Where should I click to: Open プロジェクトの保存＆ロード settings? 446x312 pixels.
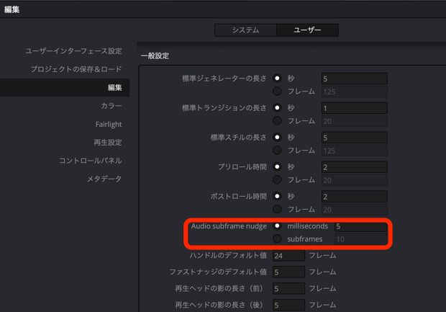[x=76, y=69]
